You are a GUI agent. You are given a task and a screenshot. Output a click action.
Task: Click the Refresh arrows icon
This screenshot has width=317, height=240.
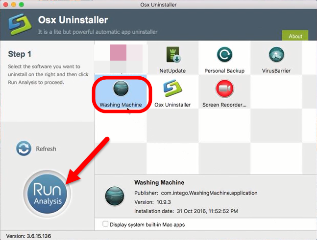pos(24,149)
